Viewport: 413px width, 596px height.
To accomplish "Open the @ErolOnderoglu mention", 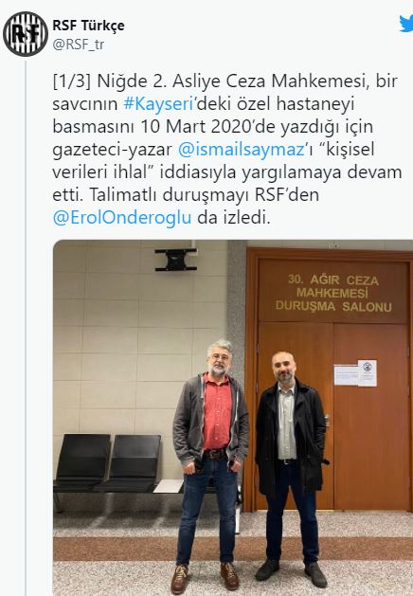I will [122, 218].
